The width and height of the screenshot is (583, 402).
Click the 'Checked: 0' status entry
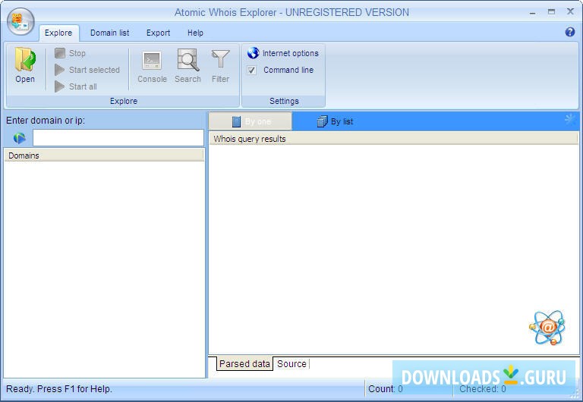pos(483,389)
